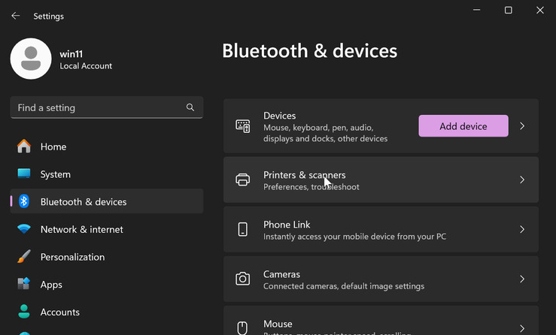Click the Add device button

click(463, 126)
